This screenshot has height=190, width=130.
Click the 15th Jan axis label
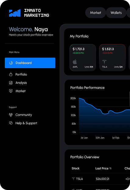click(100, 138)
